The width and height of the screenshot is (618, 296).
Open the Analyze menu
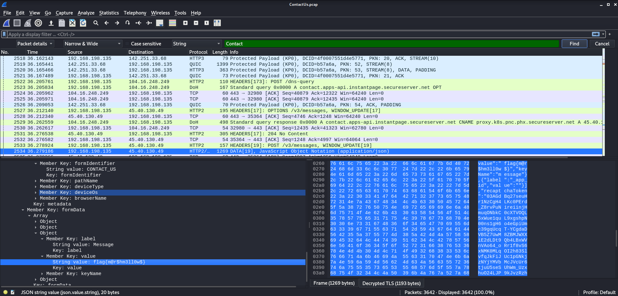point(86,13)
